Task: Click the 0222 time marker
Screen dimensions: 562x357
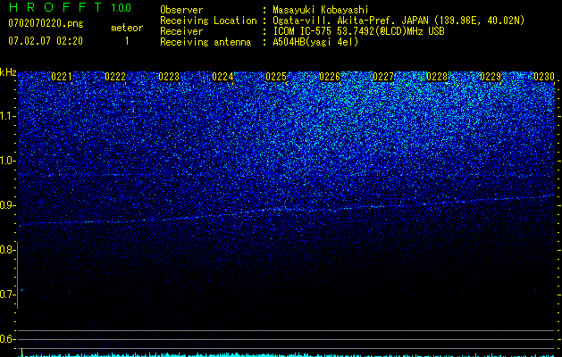Action: tap(115, 77)
